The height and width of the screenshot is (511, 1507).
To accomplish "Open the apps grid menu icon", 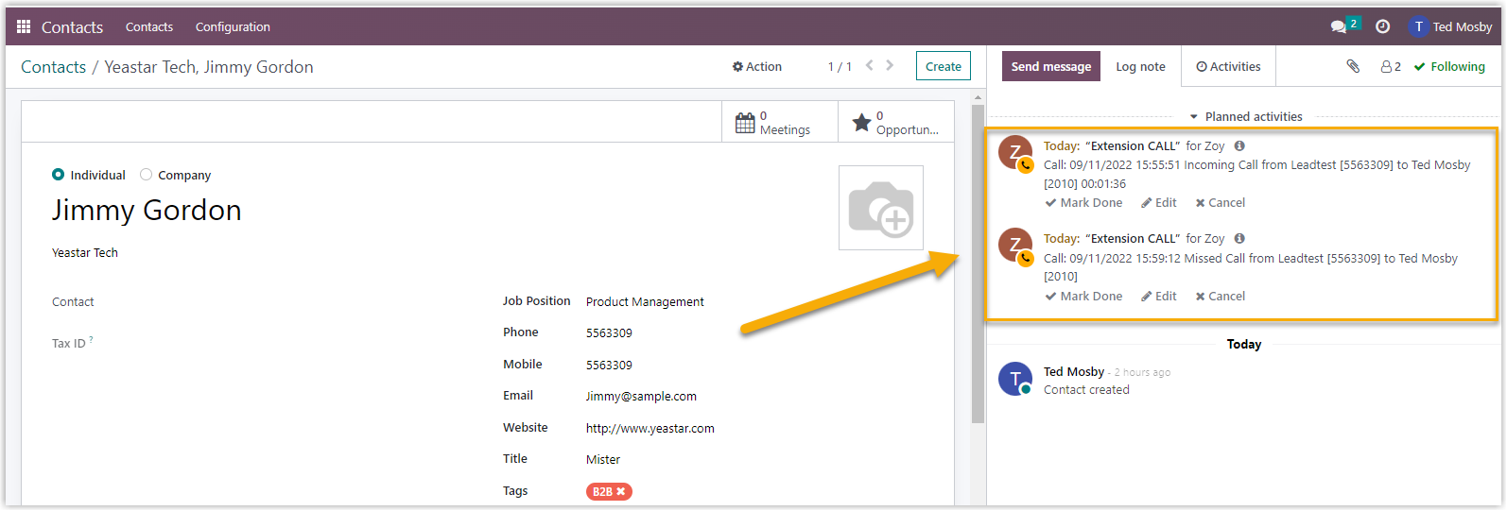I will click(24, 26).
